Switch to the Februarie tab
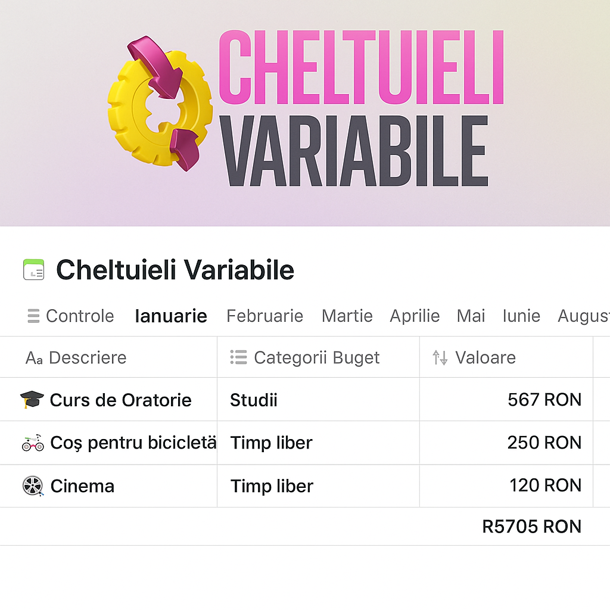The image size is (610, 610). click(264, 316)
